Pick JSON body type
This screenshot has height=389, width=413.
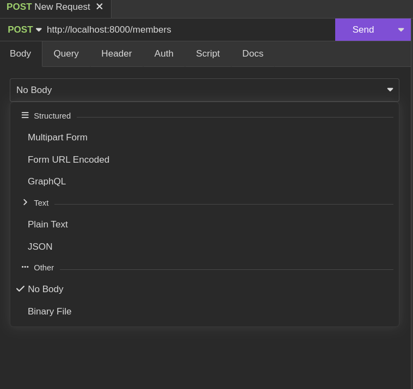click(205, 246)
